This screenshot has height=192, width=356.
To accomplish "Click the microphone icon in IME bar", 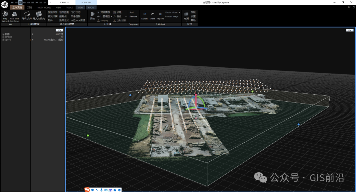I will click(x=101, y=190).
